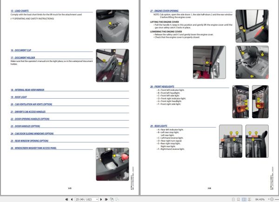
Task: Go to the next page
Action: coord(101,199)
